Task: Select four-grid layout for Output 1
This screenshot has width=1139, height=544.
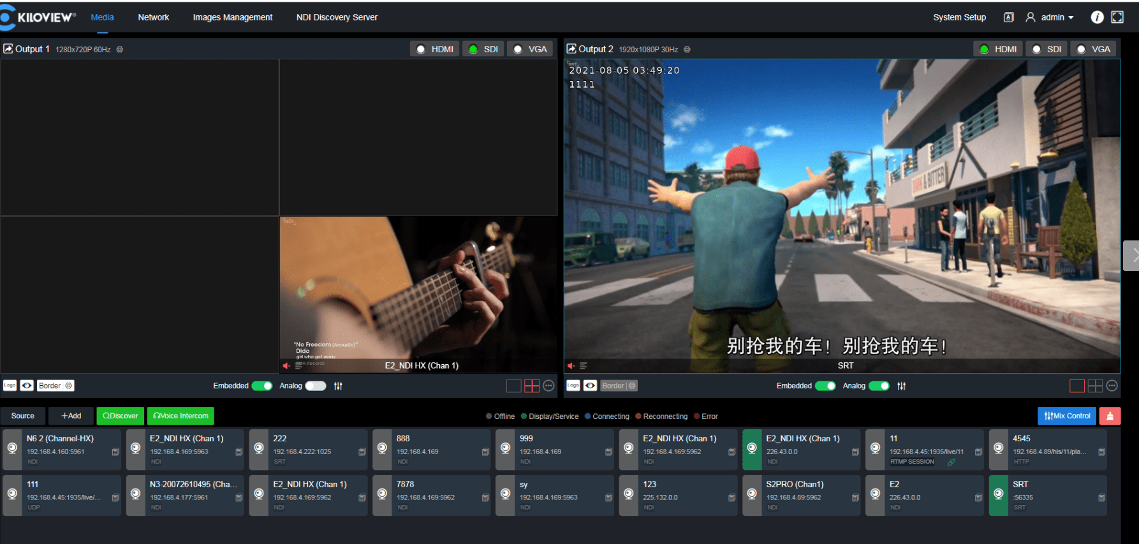Action: pos(531,386)
